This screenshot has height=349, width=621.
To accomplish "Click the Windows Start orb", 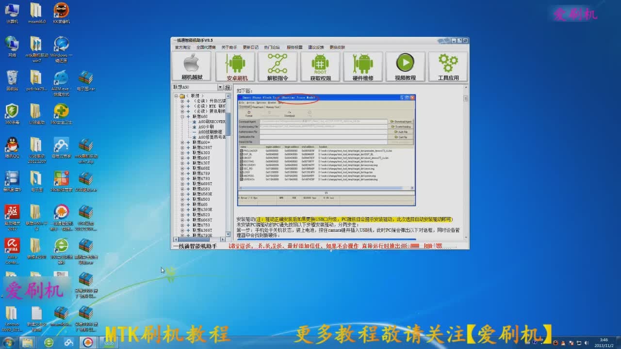I will (x=8, y=343).
